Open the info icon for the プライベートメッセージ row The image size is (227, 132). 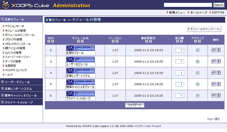coord(218,95)
